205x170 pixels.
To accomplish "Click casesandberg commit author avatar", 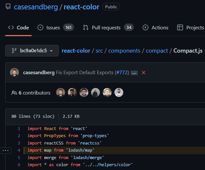I will 14,72.
